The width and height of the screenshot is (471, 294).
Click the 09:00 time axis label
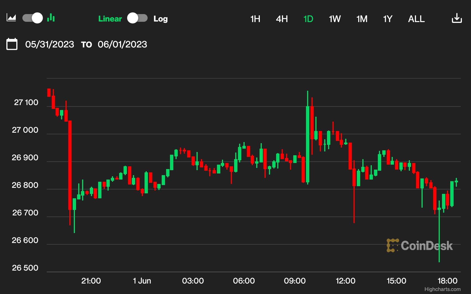point(295,281)
